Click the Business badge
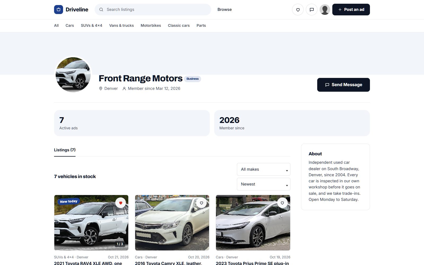The height and width of the screenshot is (265, 424). (192, 79)
